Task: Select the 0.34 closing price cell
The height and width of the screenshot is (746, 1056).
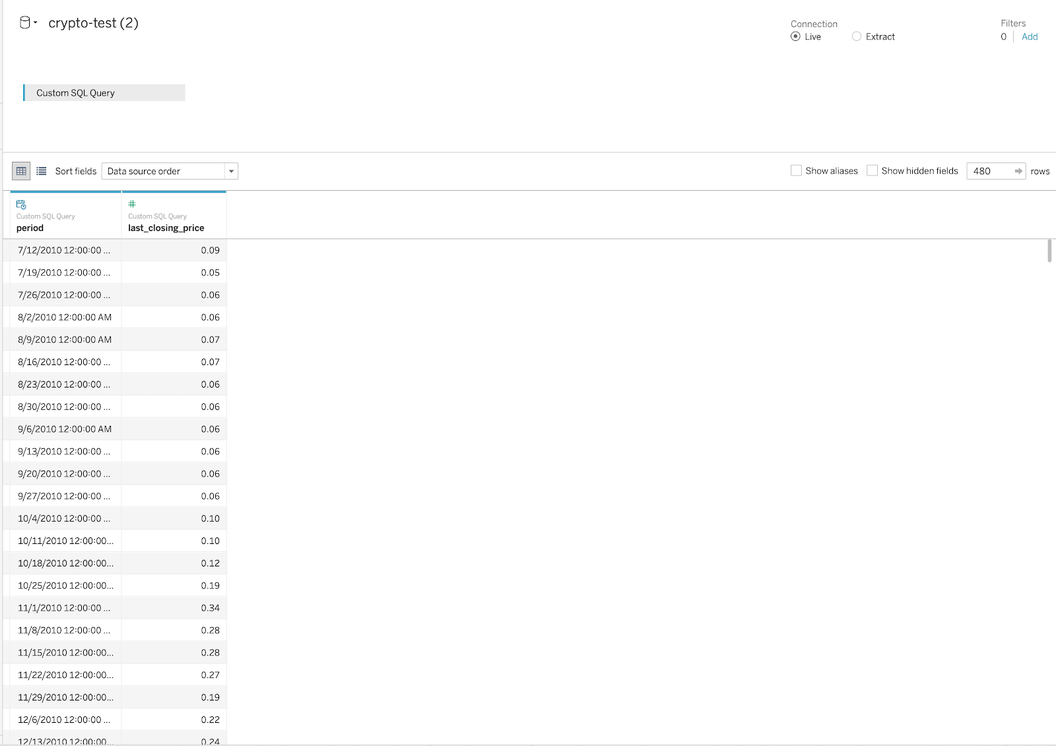Action: tap(174, 608)
